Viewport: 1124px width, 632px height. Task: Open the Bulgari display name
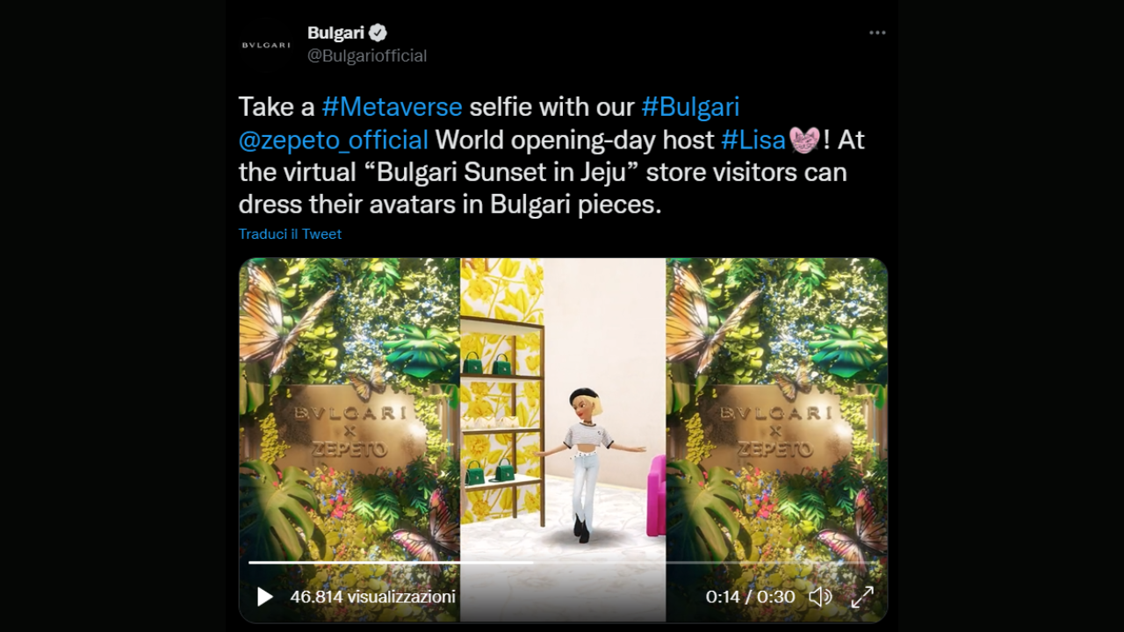click(x=335, y=33)
